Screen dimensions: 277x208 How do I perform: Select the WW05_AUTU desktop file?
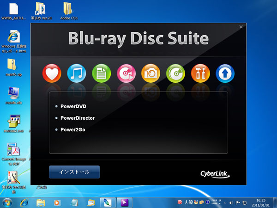point(14,11)
